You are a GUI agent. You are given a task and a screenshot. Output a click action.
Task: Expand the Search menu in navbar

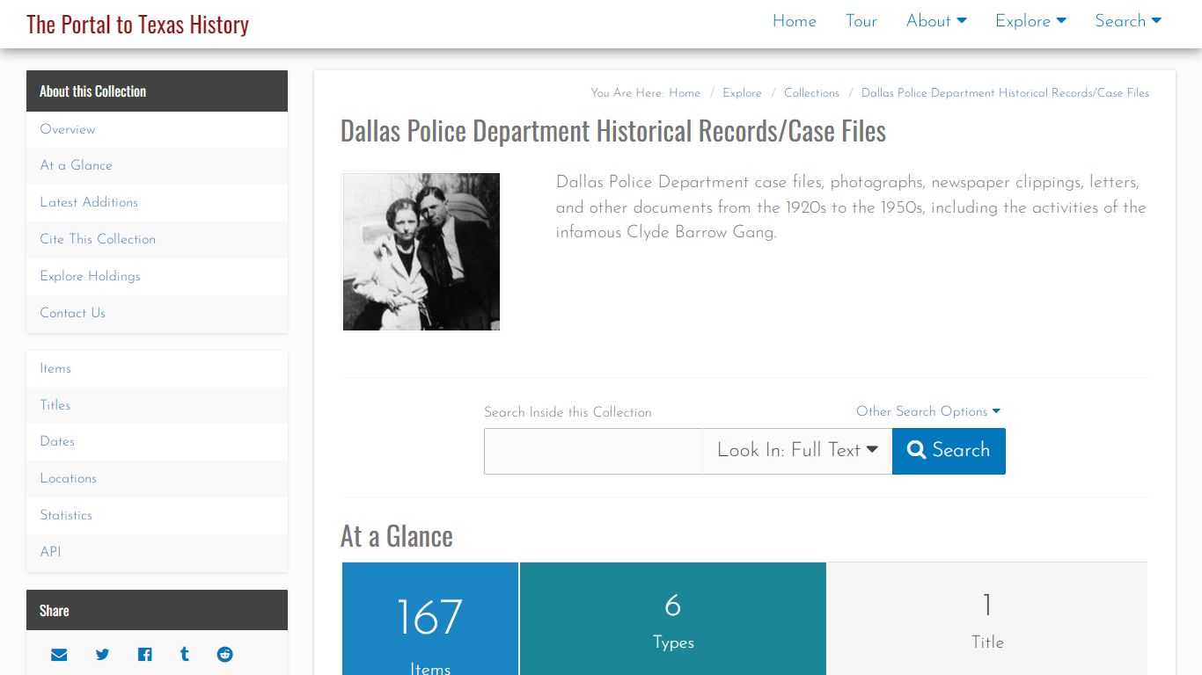[1128, 21]
